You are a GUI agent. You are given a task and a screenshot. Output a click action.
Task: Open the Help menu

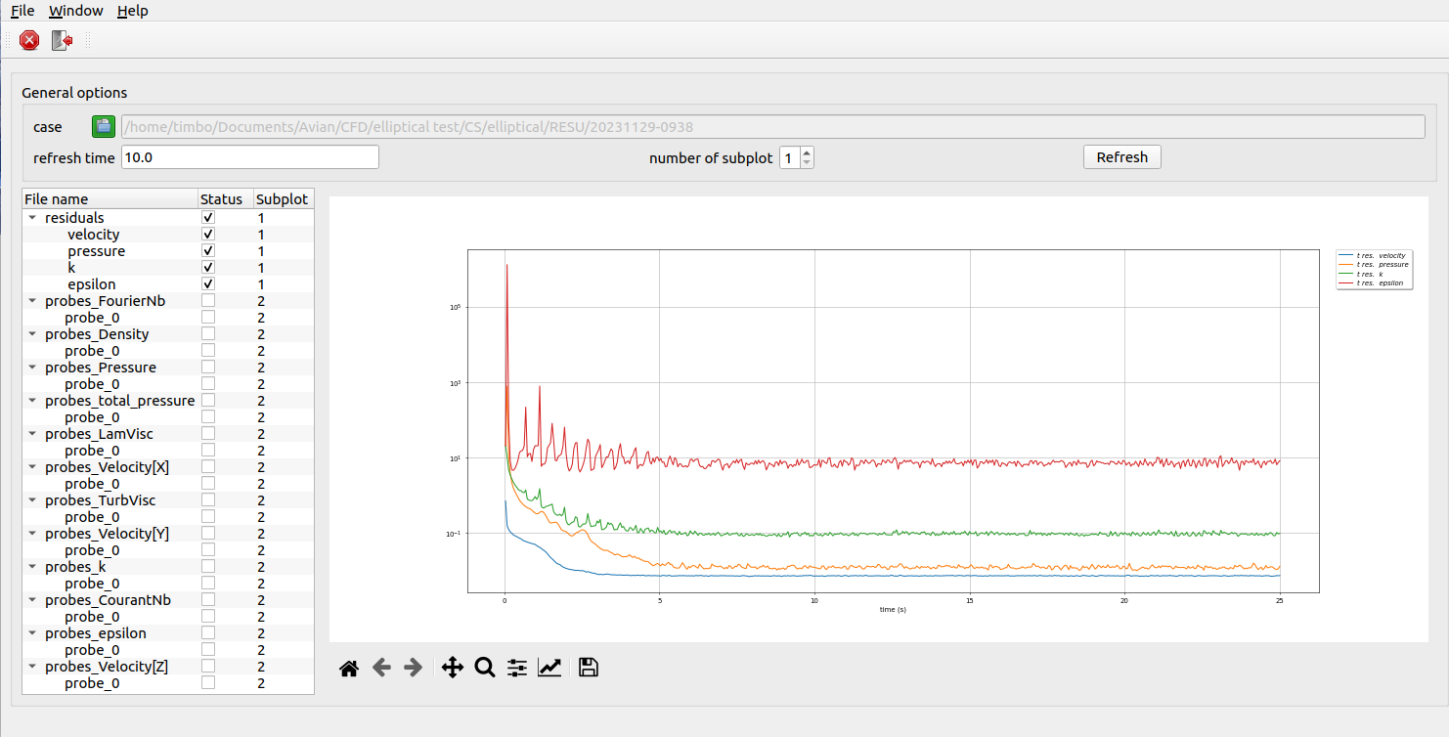pyautogui.click(x=132, y=11)
